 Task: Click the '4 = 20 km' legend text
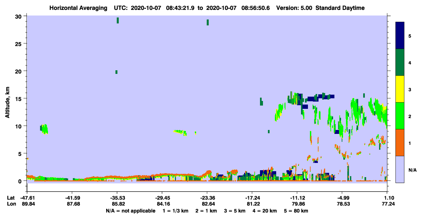[265, 211]
